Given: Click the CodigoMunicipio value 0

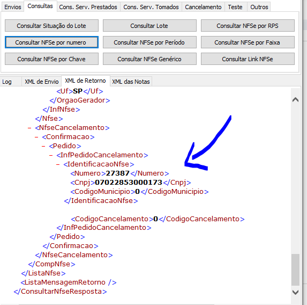Looking at the screenshot, I should pos(138,192).
